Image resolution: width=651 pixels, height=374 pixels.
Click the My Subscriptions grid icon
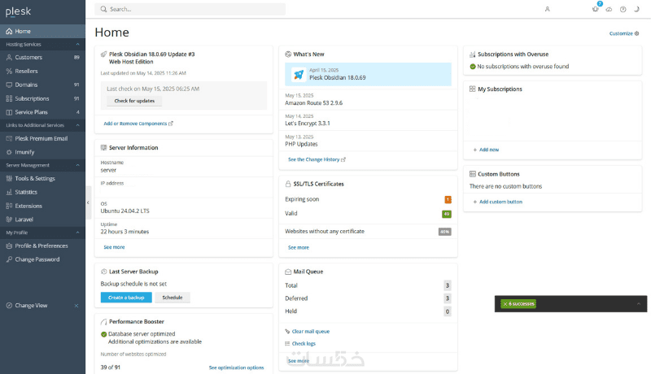[473, 89]
